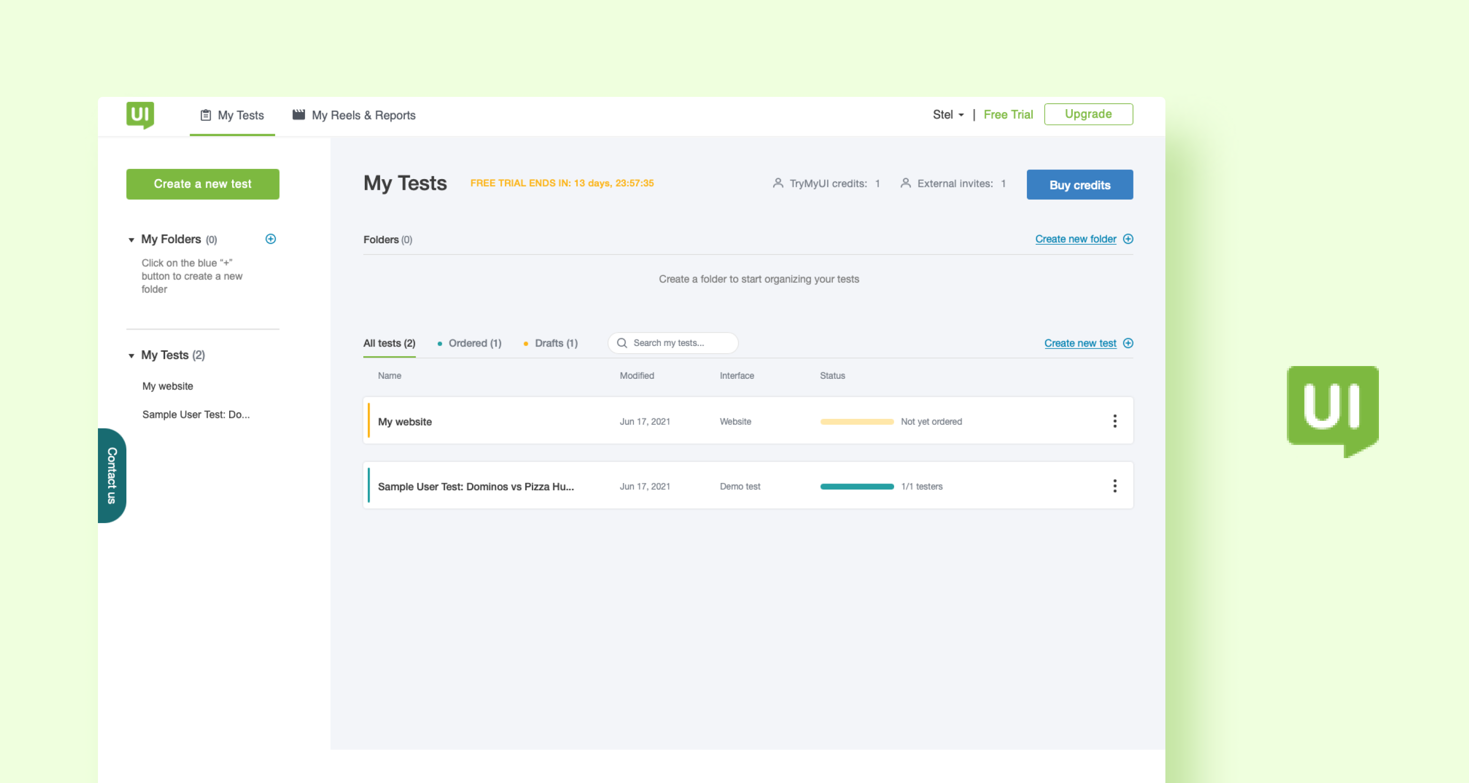Click the TryMyUI logo in the top left

click(140, 115)
